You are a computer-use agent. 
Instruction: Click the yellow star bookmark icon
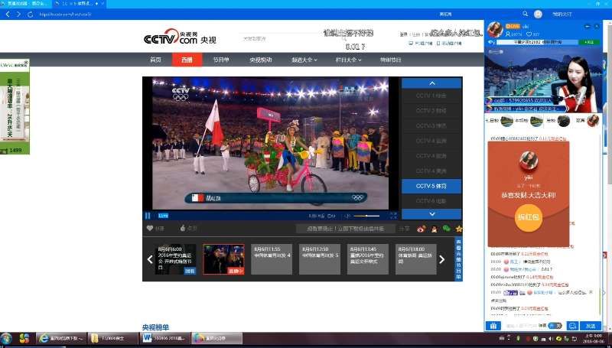coord(458,229)
